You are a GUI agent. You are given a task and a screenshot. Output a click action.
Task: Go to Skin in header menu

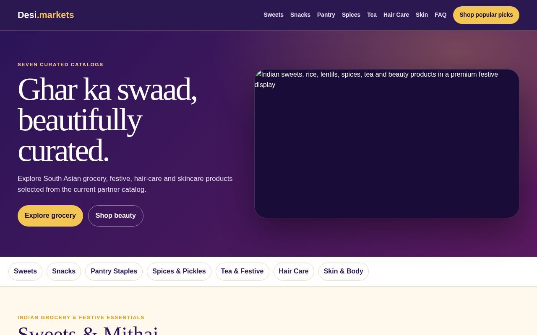[x=422, y=15]
